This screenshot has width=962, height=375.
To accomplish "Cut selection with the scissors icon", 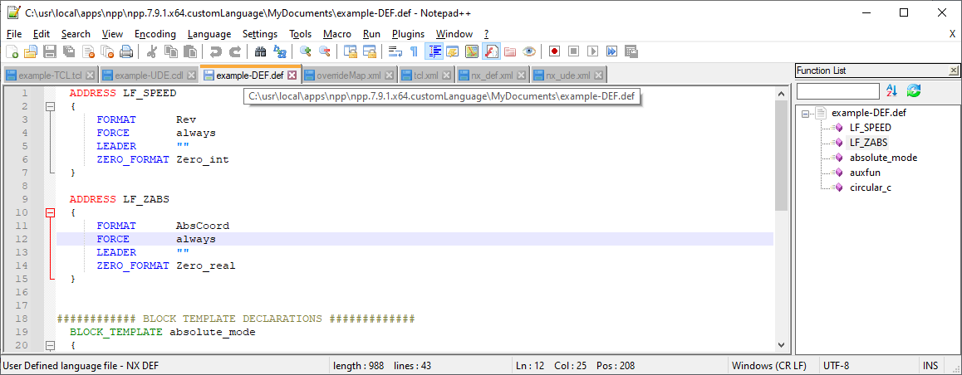I will click(152, 51).
